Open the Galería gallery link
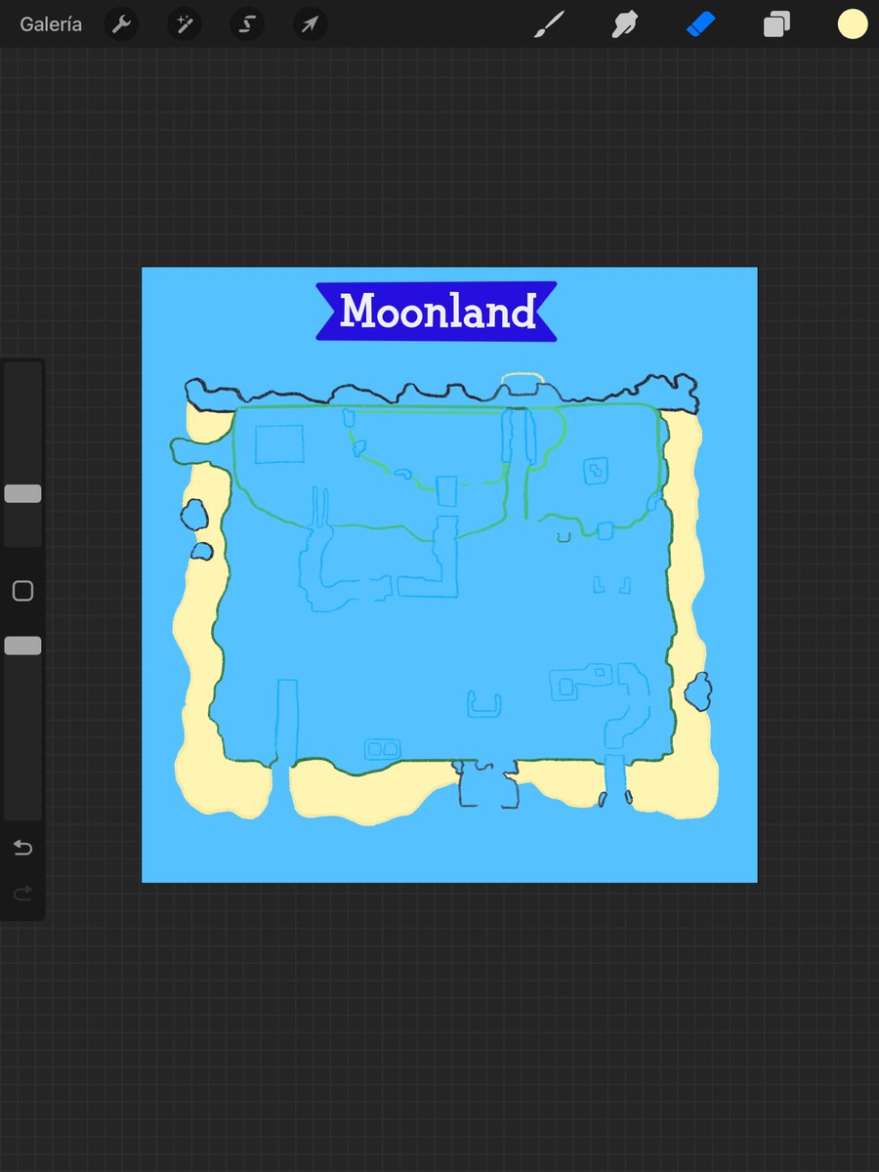This screenshot has height=1172, width=879. tap(51, 24)
